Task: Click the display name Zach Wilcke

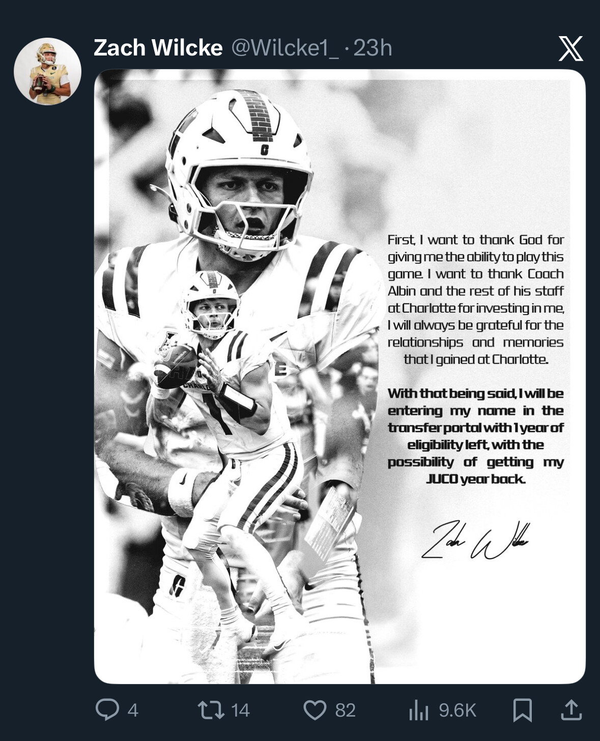Action: 158,48
